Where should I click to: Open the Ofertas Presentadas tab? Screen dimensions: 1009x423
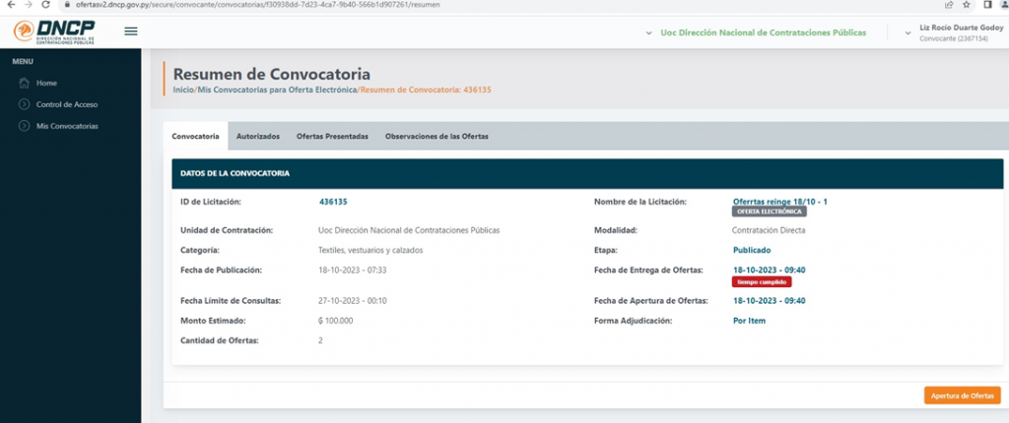click(x=332, y=136)
